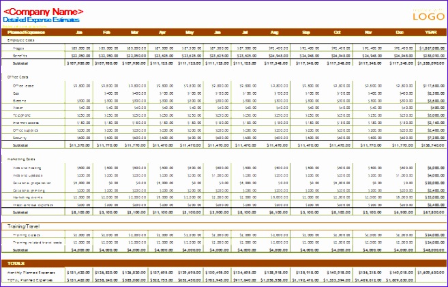Click the Training/Travel section heading
The width and height of the screenshot is (448, 287).
27,226
